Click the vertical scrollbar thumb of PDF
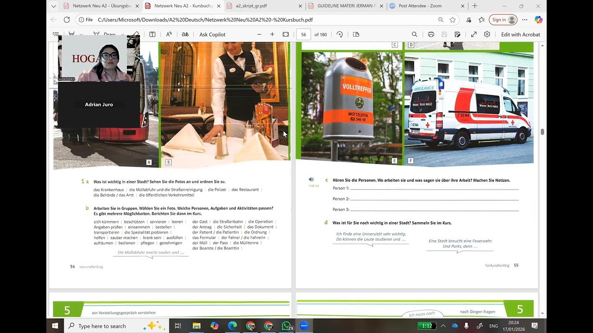This screenshot has width=593, height=333. 542,132
